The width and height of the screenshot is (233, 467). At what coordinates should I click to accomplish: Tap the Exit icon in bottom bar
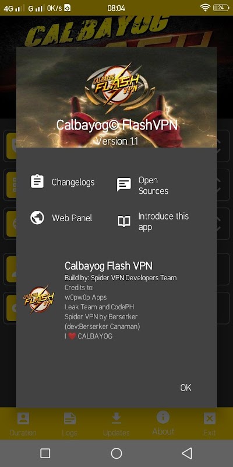click(210, 419)
